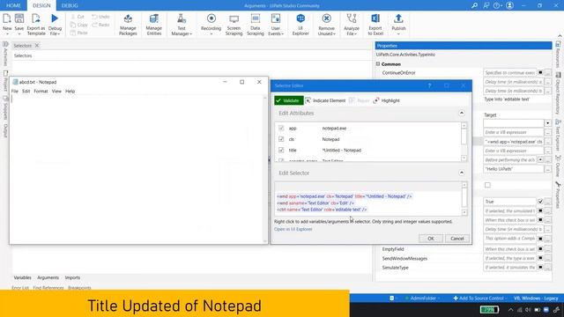564x317 pixels.
Task: Click Highlight in Selector Editor
Action: coord(387,100)
